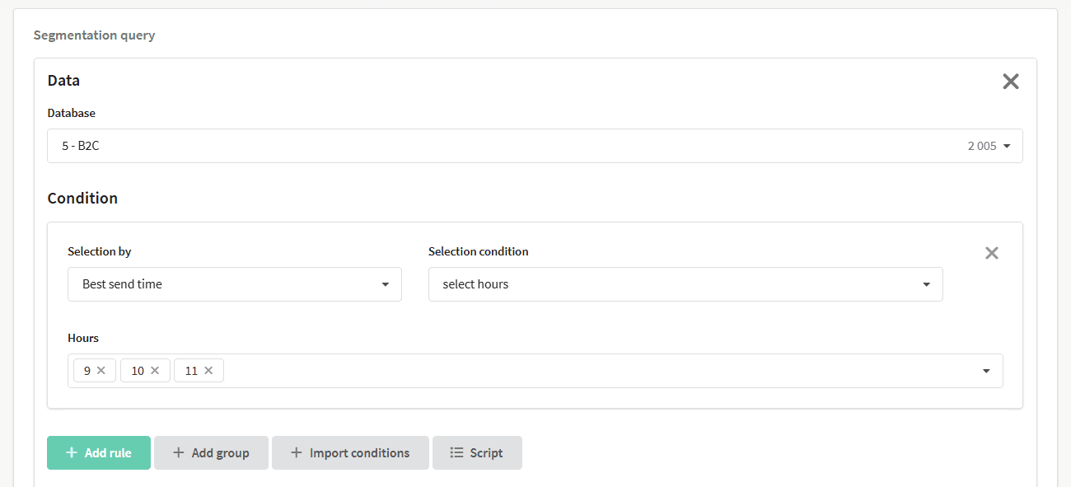
Task: Click plus icon on Import conditions button
Action: tap(297, 452)
